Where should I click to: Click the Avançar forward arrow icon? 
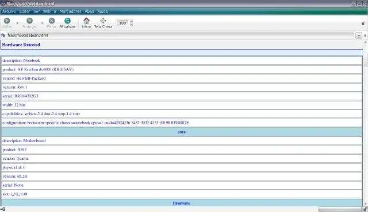(x=29, y=21)
